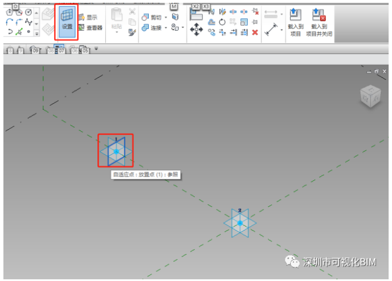The image size is (392, 281).
Task: Open the dropdown arrow beside the paint icon
Action: coord(183,27)
